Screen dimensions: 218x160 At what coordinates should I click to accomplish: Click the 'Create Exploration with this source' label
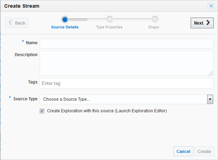tap(107, 111)
